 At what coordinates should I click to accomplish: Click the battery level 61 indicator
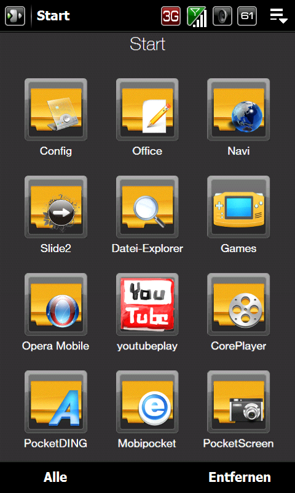tap(247, 16)
